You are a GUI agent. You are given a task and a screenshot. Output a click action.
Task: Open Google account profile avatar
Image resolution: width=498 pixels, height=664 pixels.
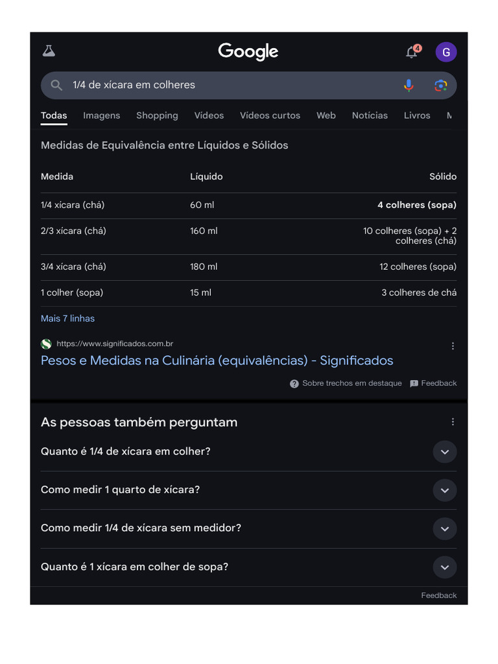446,52
